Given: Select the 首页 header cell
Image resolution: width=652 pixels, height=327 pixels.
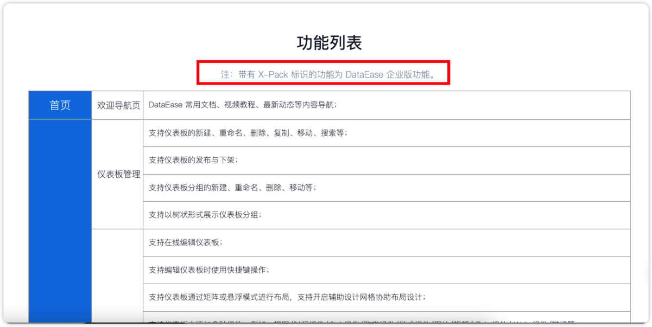Looking at the screenshot, I should [60, 105].
